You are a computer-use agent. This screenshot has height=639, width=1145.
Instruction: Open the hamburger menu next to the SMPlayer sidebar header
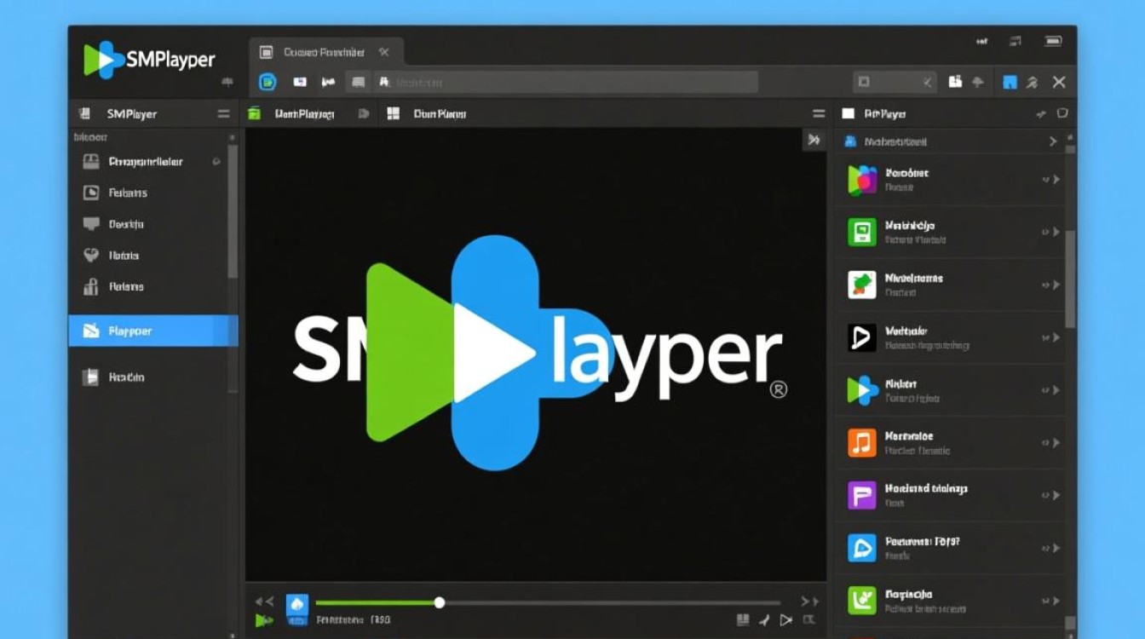point(223,113)
